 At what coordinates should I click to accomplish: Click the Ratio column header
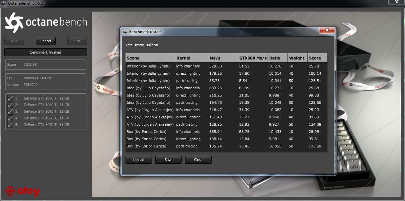click(x=278, y=58)
